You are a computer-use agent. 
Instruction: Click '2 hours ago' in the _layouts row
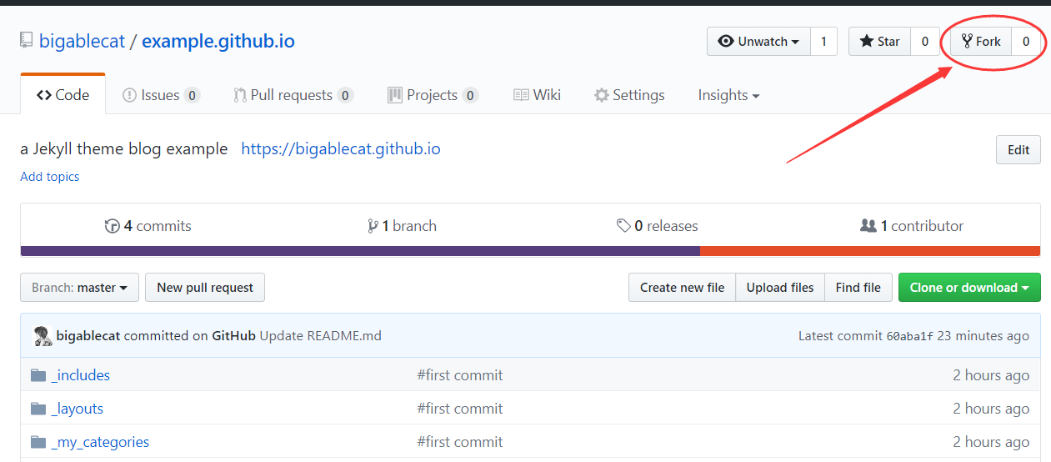[991, 409]
